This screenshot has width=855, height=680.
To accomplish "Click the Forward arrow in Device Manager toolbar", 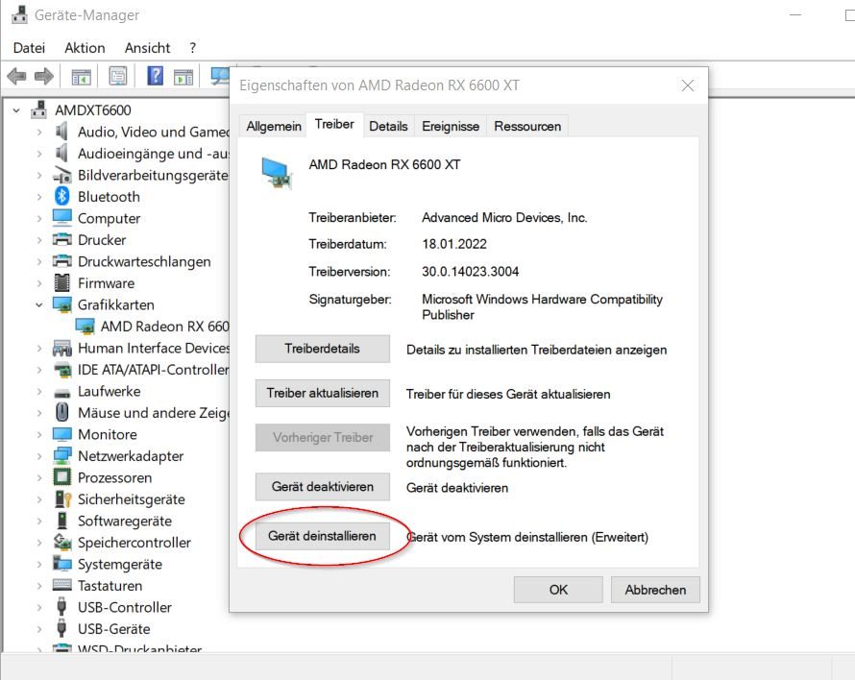I will [43, 76].
